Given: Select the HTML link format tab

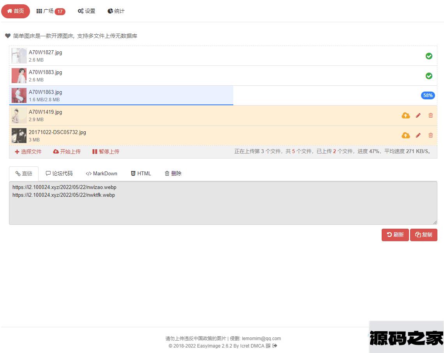Looking at the screenshot, I should [x=141, y=174].
